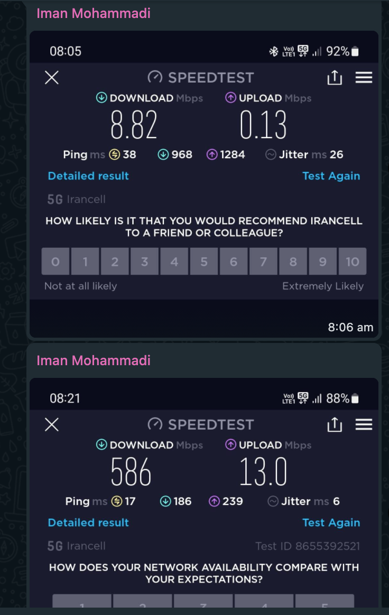Open Detailed result for 586 Mbps test

88,522
